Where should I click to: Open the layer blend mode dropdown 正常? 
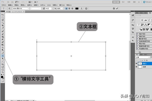(143, 57)
